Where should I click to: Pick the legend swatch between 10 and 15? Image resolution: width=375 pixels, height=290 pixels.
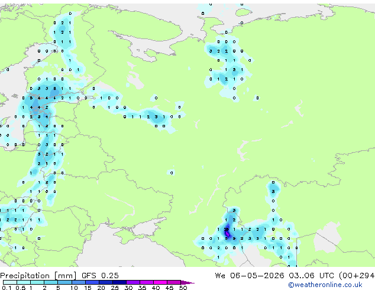click(79, 282)
